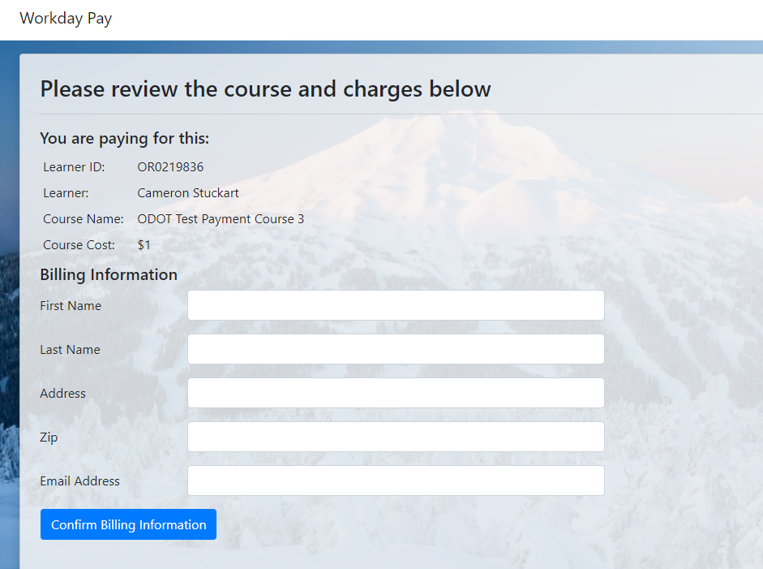Focus the First Name input field
763x569 pixels.
click(x=396, y=305)
